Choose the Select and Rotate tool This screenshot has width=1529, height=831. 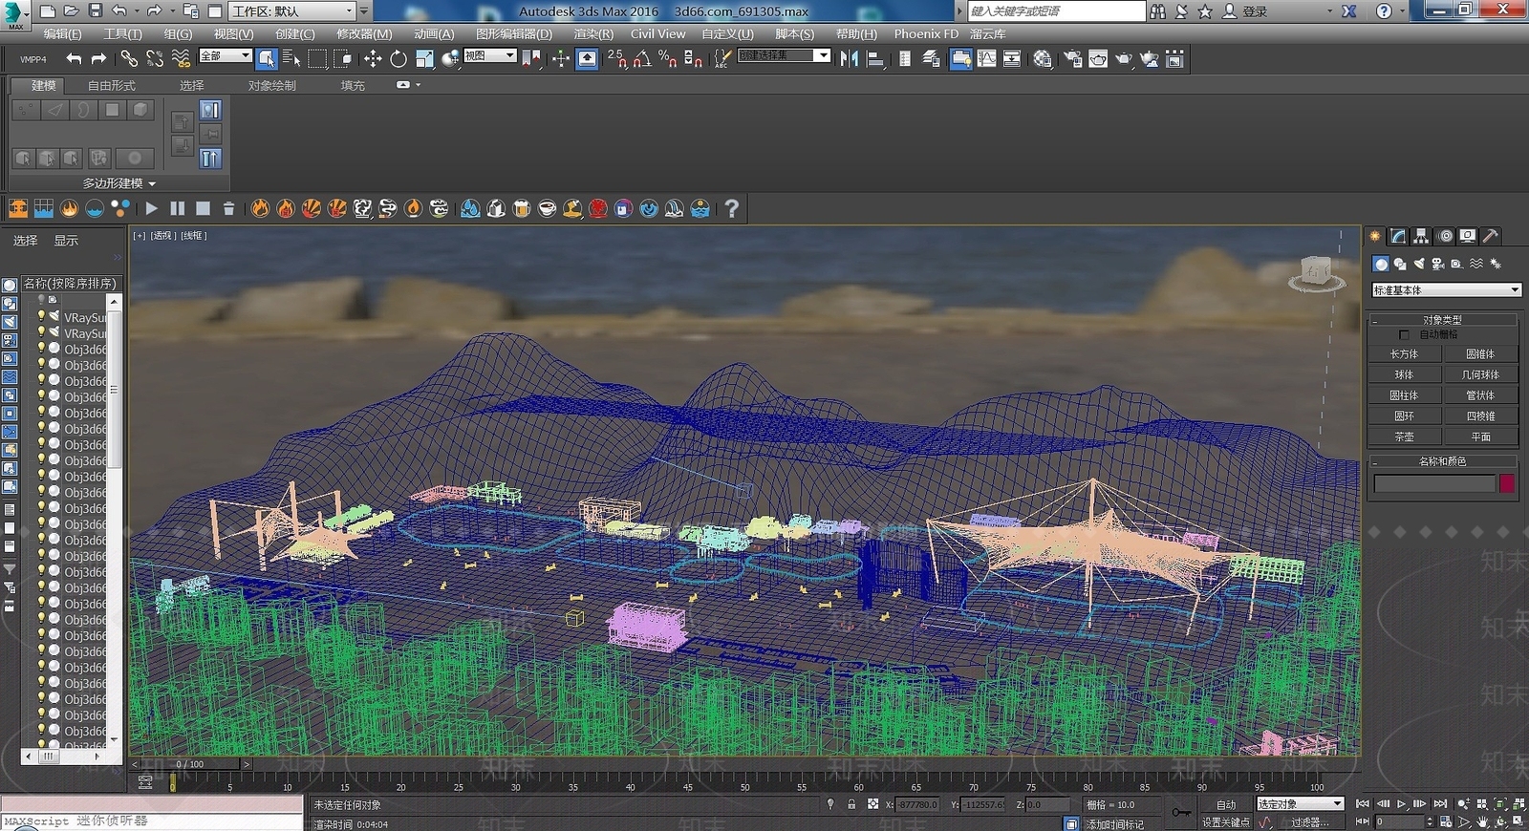click(398, 59)
